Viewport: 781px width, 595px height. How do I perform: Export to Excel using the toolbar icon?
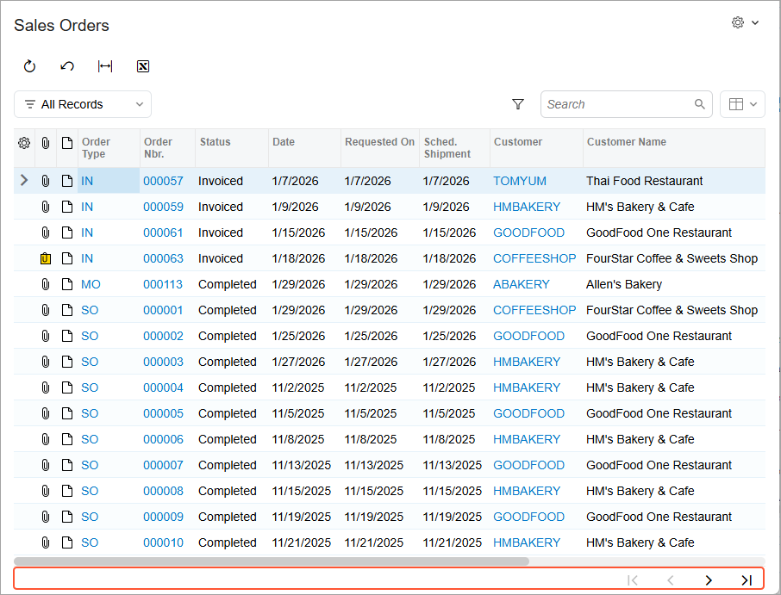pyautogui.click(x=143, y=66)
